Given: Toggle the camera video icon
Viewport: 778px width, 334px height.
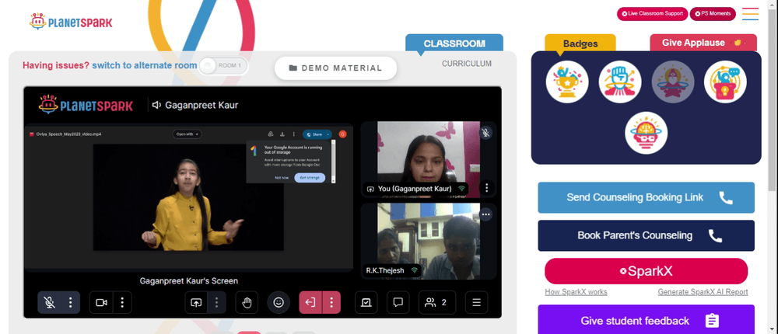Looking at the screenshot, I should [x=102, y=302].
